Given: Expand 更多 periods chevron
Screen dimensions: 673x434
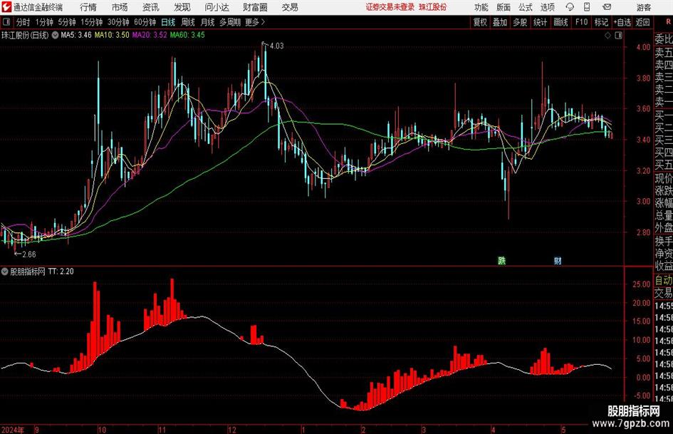Looking at the screenshot, I should (x=255, y=22).
